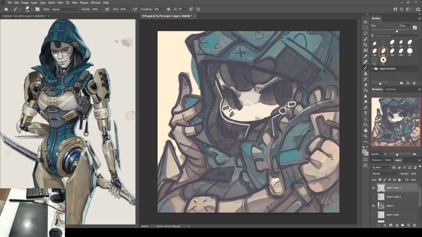Delete brush using Brushes panel trash icon
This screenshot has width=422, height=237.
click(x=414, y=83)
